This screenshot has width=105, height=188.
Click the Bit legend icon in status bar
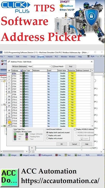[x=1, y=155]
